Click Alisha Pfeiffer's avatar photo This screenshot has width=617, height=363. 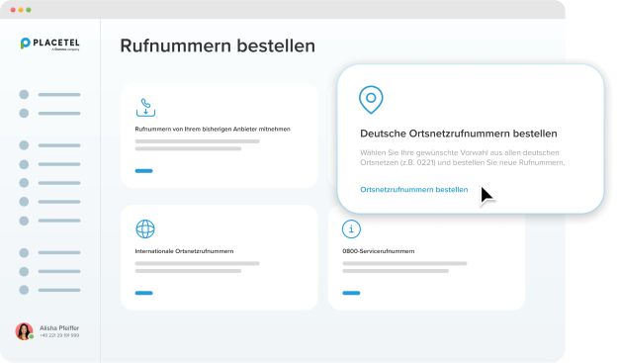coord(24,331)
